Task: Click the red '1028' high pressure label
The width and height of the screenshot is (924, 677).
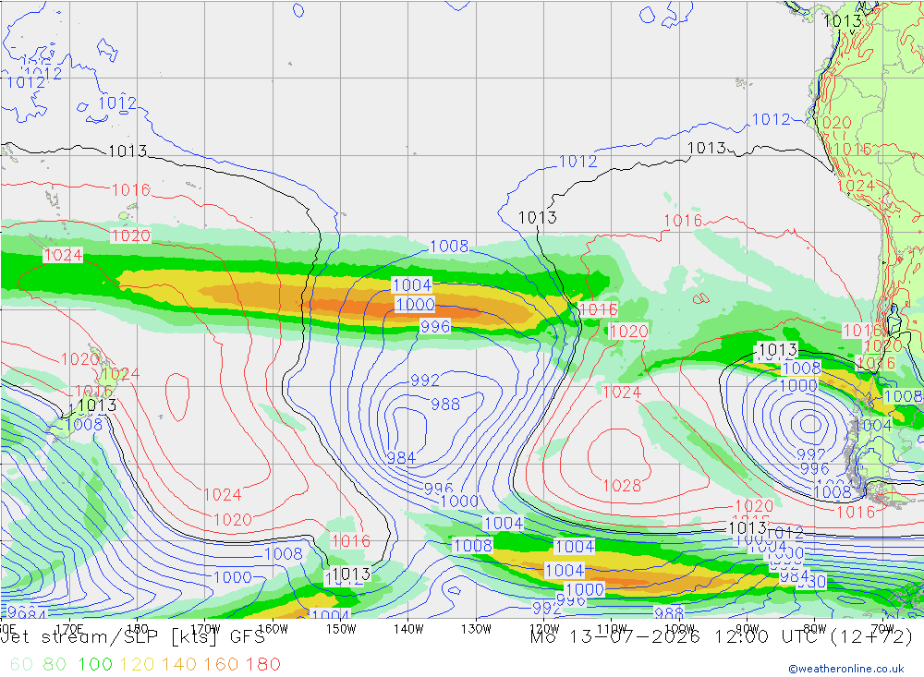Action: pyautogui.click(x=622, y=486)
